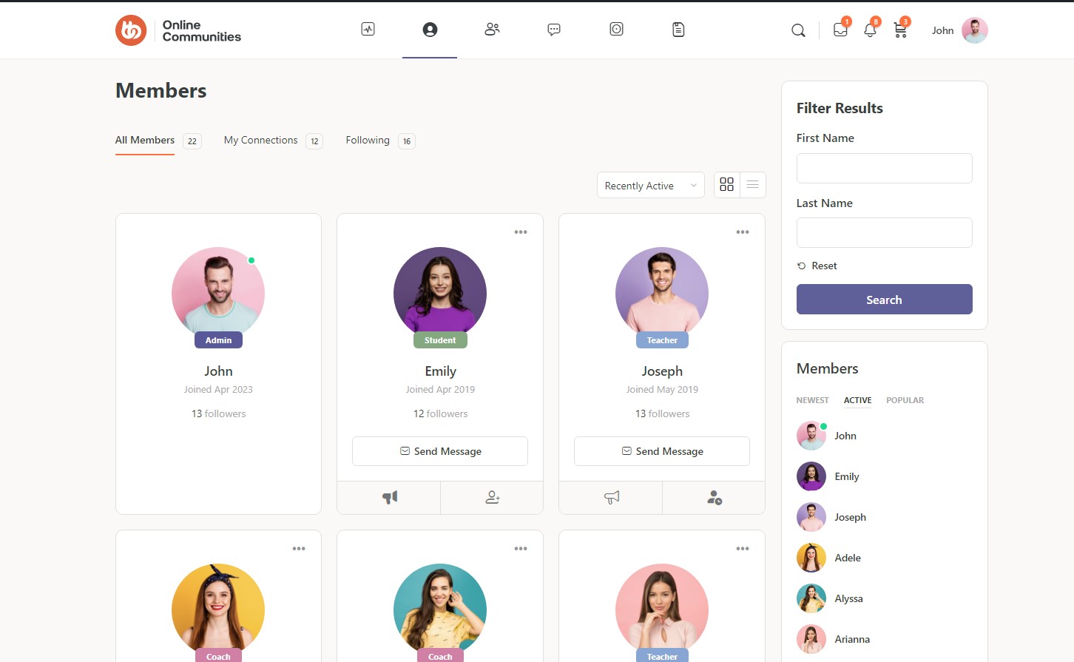This screenshot has width=1074, height=662.
Task: Open the Recently Active sort dropdown
Action: click(650, 186)
